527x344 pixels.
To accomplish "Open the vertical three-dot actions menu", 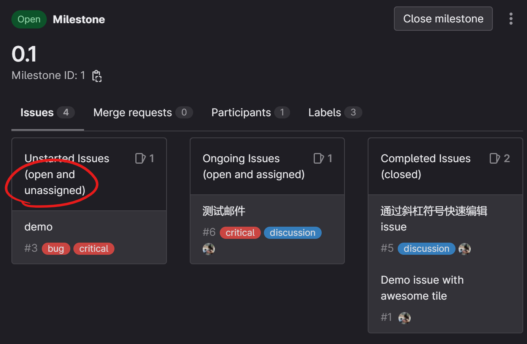I will point(511,19).
